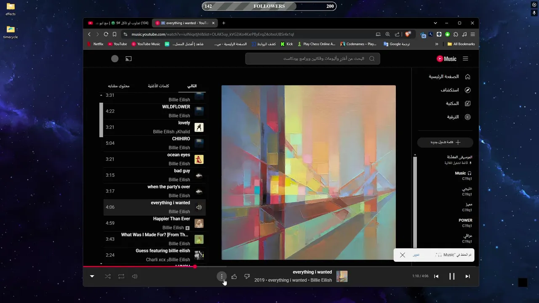Play WILDFLOWER from the queue
Image resolution: width=539 pixels, height=303 pixels.
click(x=155, y=111)
